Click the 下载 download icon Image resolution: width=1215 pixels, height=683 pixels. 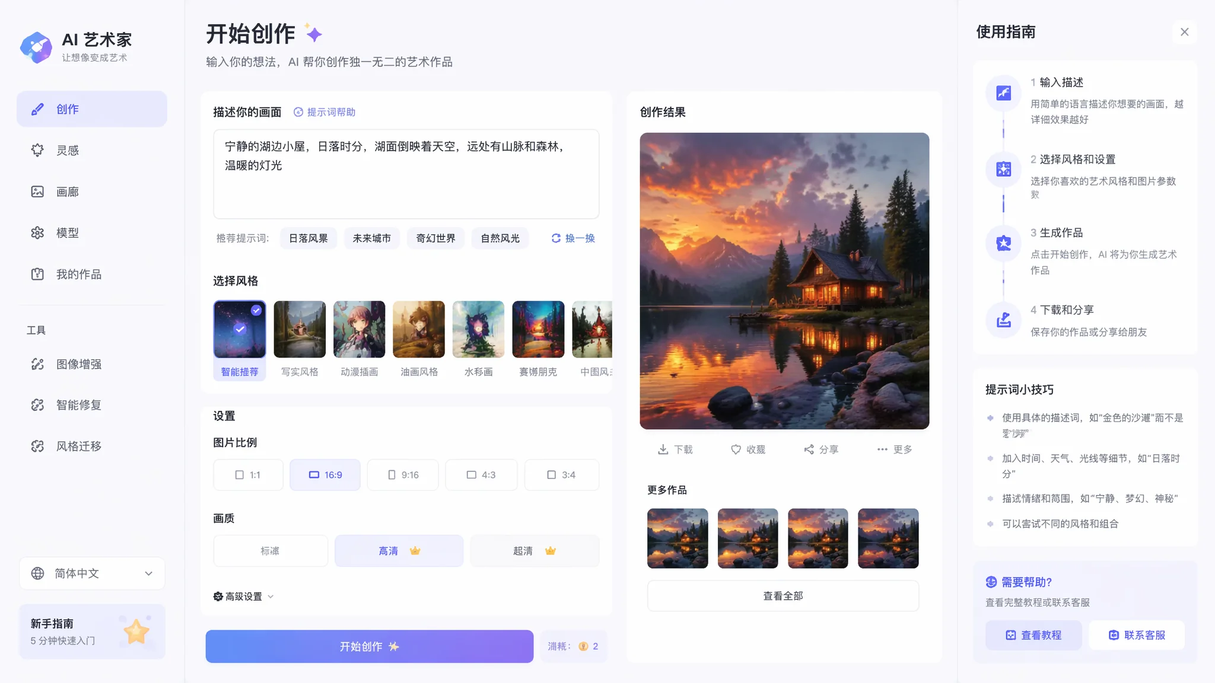[x=663, y=449]
